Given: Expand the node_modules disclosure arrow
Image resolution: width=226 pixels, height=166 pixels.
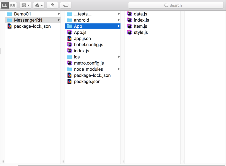Looking at the screenshot, I should click(x=119, y=69).
